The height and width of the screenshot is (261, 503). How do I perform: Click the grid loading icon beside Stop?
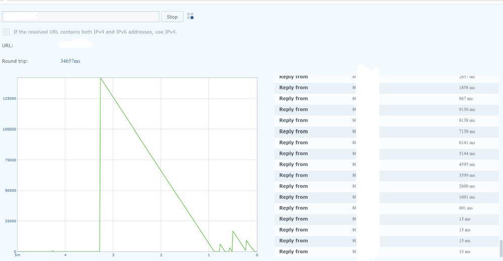tap(190, 16)
